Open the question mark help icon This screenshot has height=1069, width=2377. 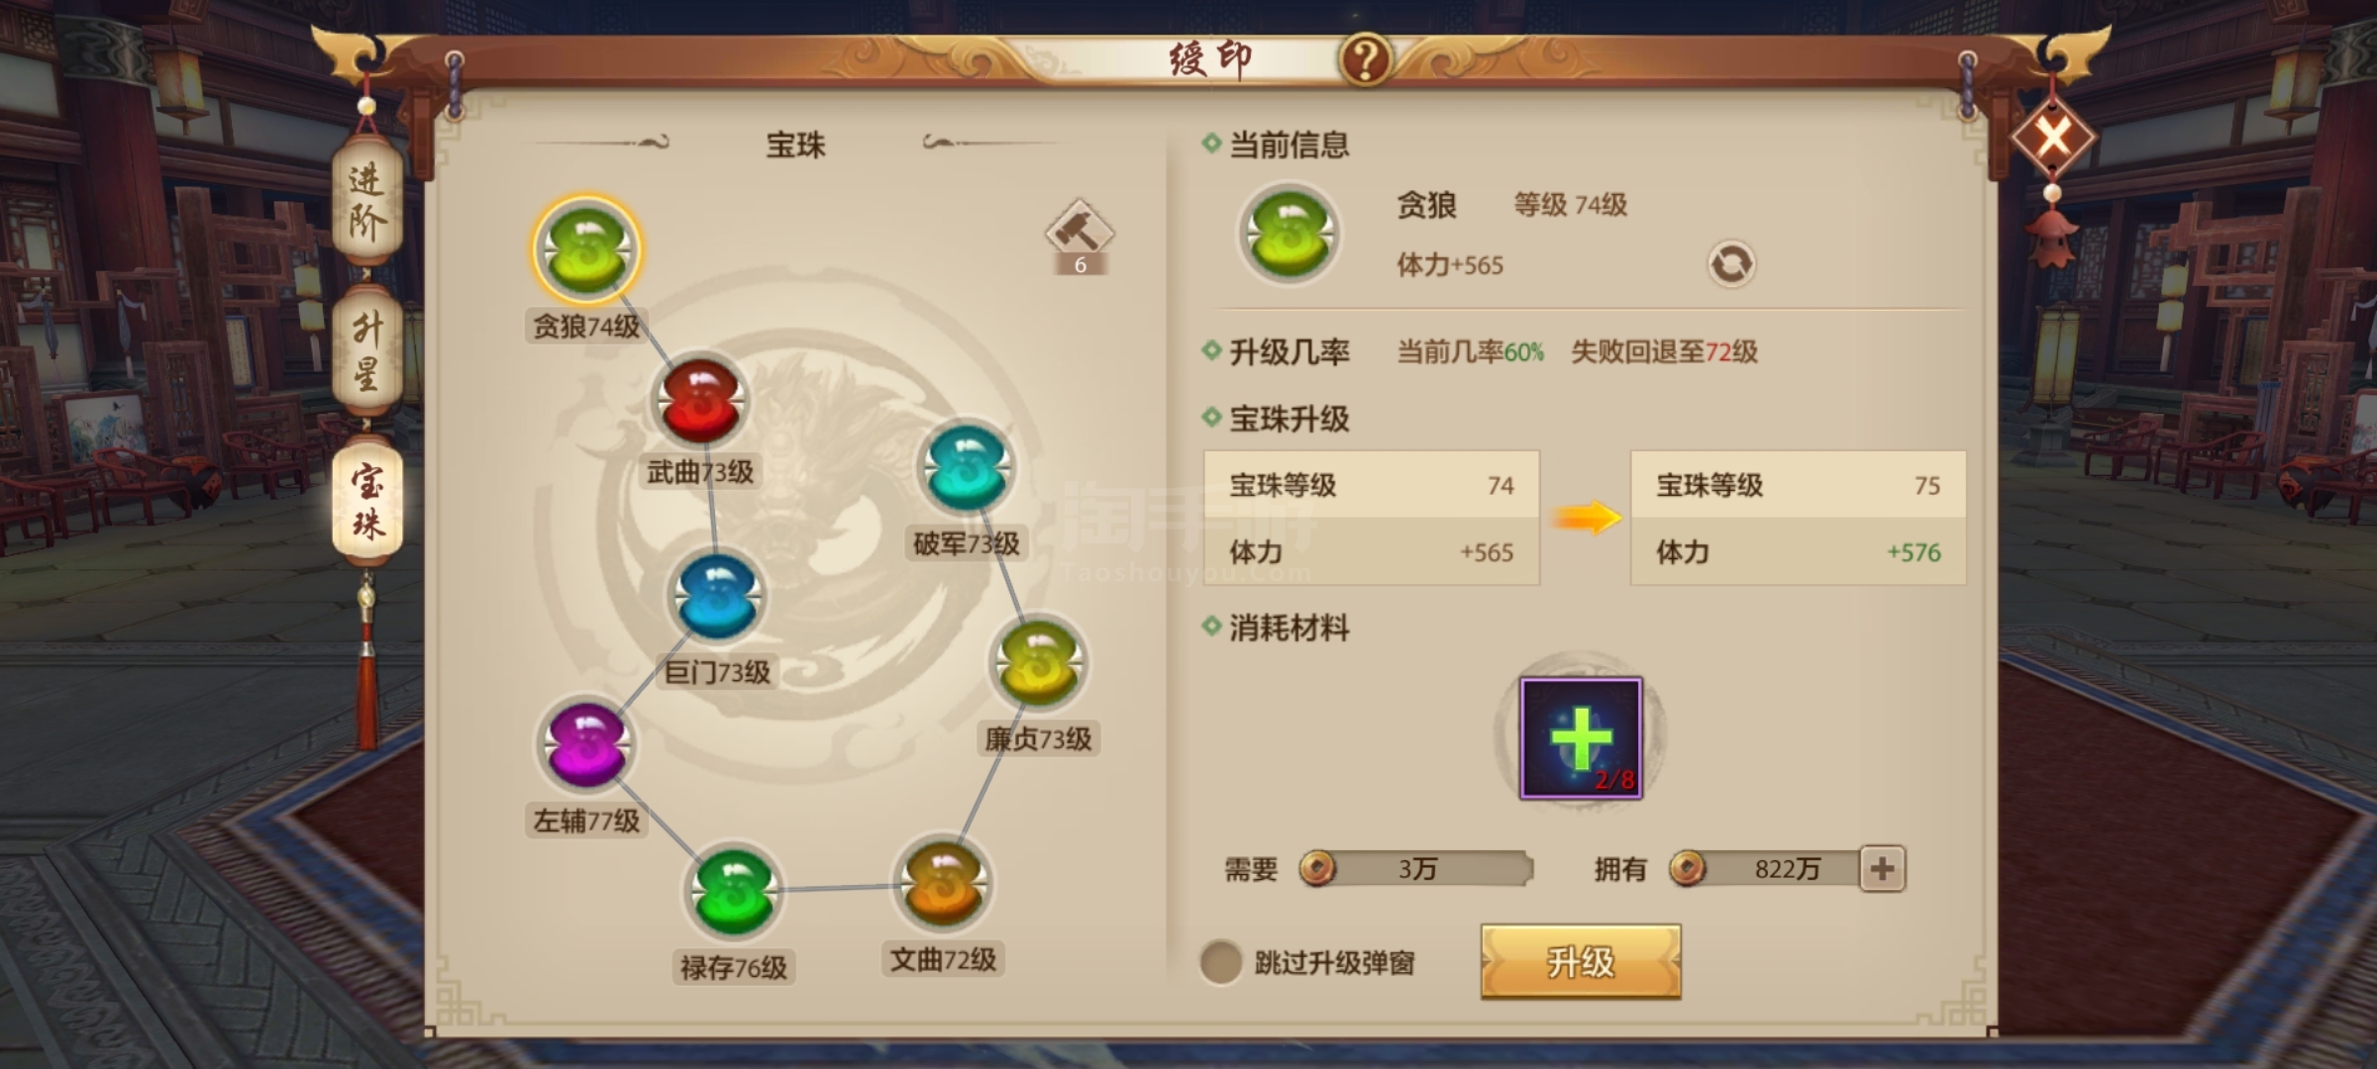pyautogui.click(x=1366, y=60)
